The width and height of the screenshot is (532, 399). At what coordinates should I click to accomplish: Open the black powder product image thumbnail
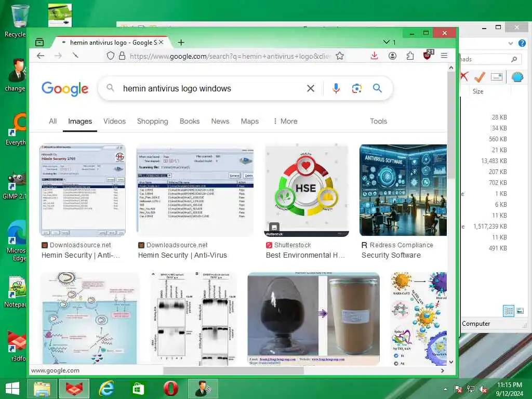(313, 319)
